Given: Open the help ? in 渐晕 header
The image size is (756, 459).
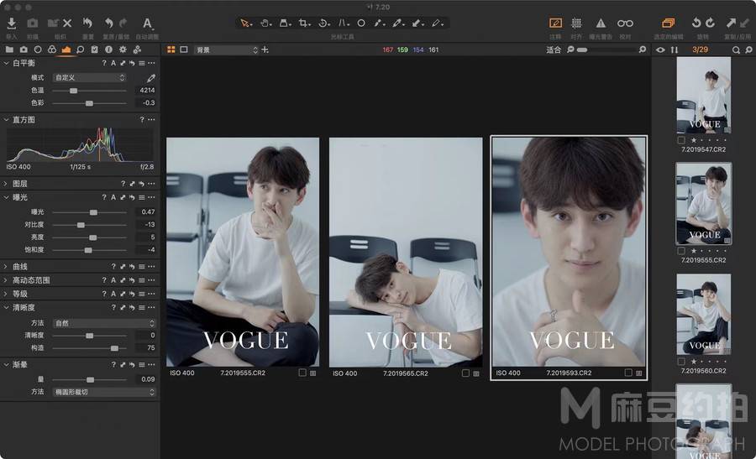Looking at the screenshot, I should coord(113,365).
